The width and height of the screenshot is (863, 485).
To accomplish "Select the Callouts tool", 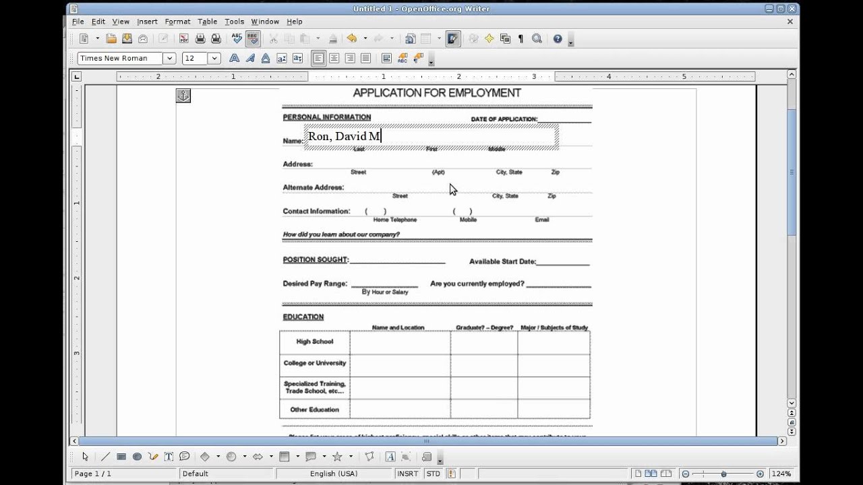I will (184, 457).
